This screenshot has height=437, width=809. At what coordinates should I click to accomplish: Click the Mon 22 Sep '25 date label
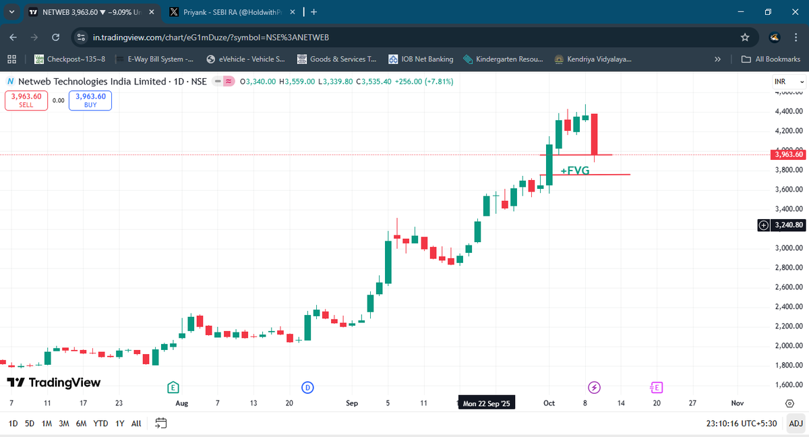[x=486, y=403]
